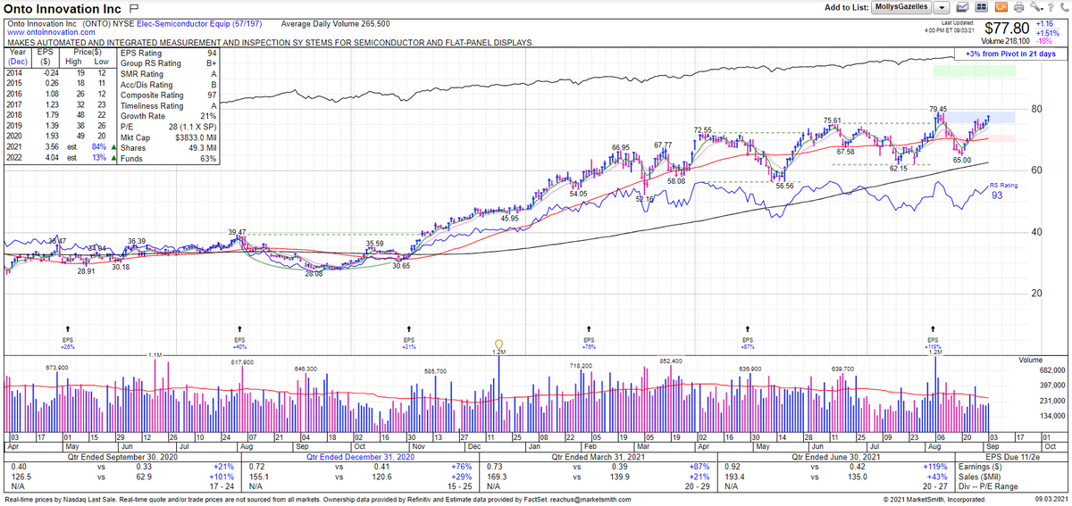Open the Add to List dropdown arrow
The width and height of the screenshot is (1072, 506).
(x=942, y=7)
